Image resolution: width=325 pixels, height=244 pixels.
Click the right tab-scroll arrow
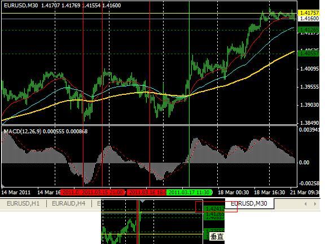tap(315, 204)
